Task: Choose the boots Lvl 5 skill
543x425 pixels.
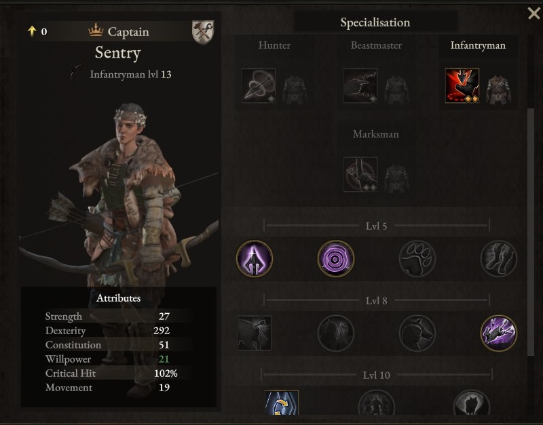Action: [499, 259]
